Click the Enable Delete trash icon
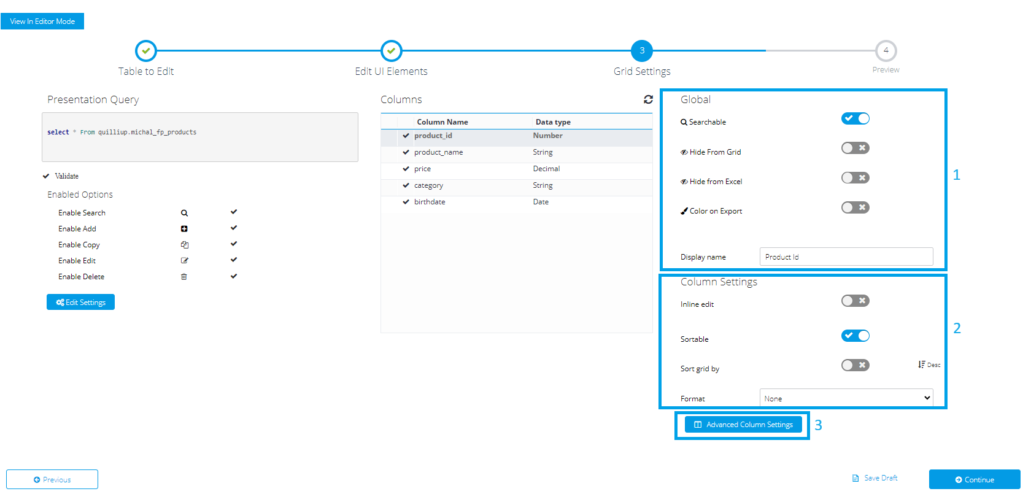The image size is (1031, 494). click(x=184, y=277)
